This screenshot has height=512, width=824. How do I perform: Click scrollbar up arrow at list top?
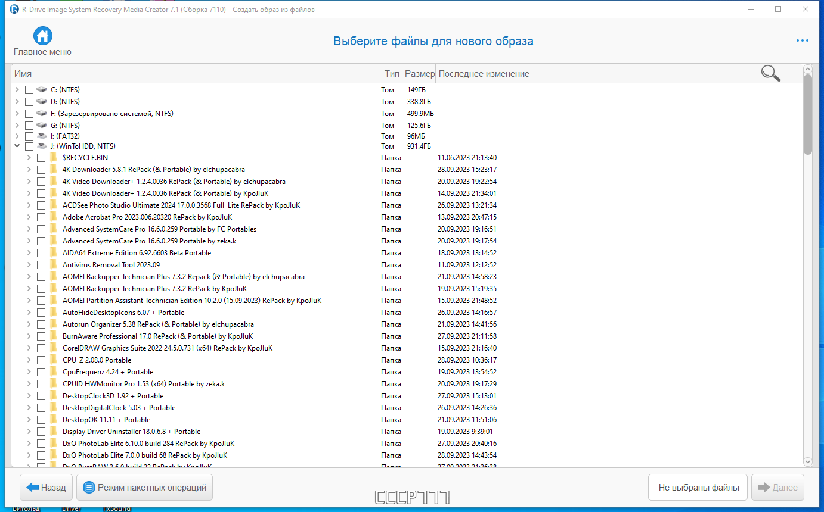coord(808,69)
